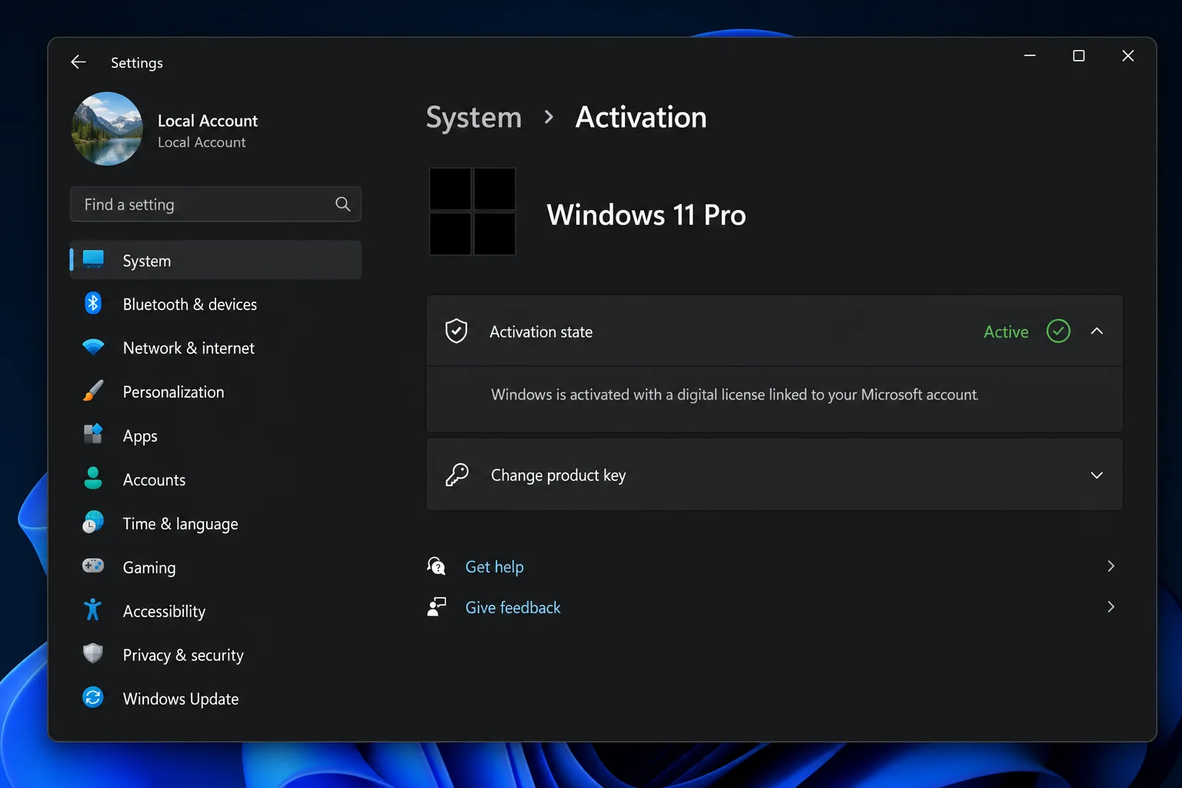The height and width of the screenshot is (788, 1182).
Task: Click the back arrow in Settings
Action: 78,62
